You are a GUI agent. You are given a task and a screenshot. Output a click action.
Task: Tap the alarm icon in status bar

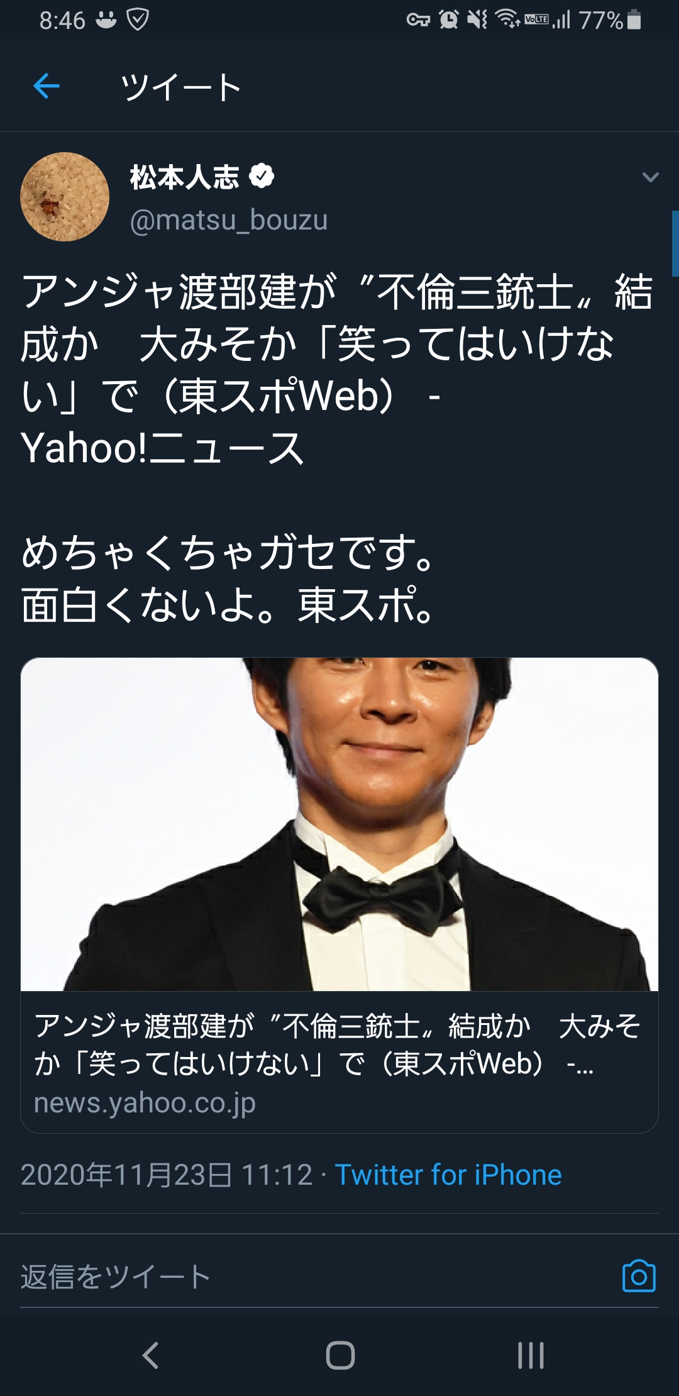point(449,19)
